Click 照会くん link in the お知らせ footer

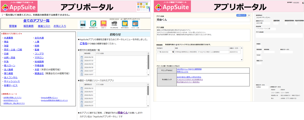click(123, 112)
